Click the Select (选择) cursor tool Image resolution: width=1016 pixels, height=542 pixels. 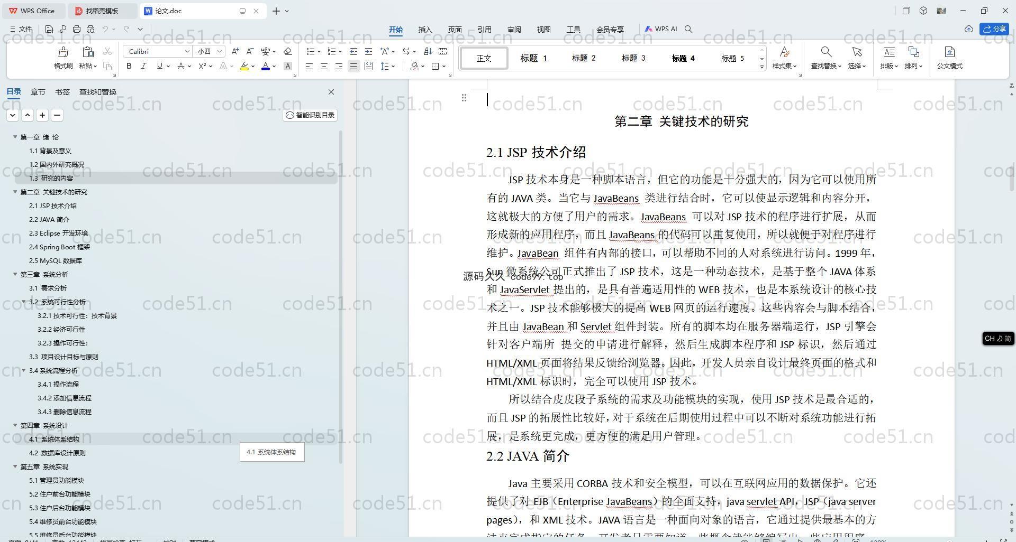[x=857, y=58]
